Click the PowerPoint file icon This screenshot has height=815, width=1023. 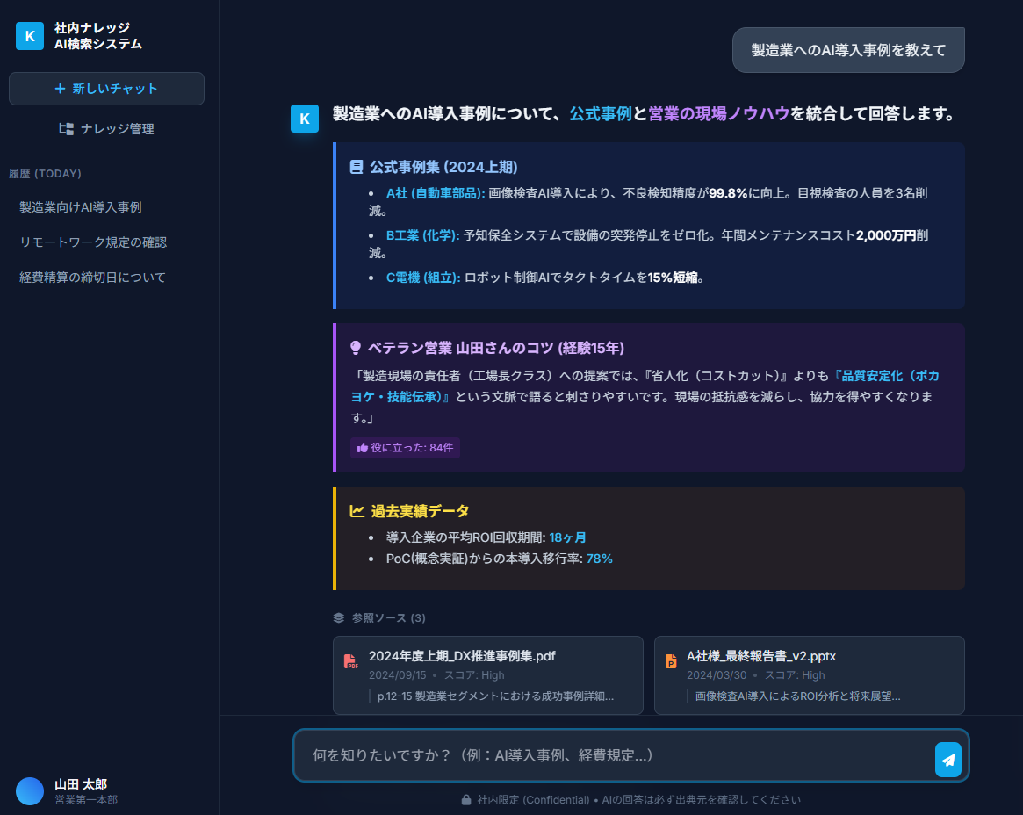[671, 661]
